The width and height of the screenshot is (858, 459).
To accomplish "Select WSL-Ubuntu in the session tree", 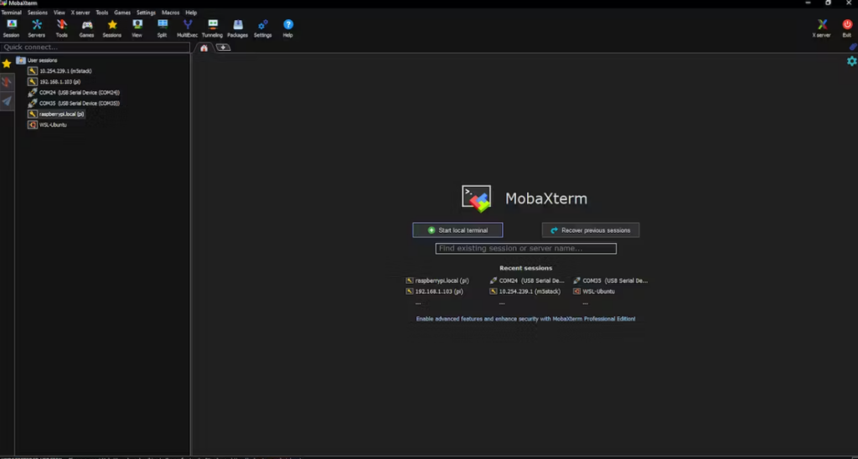I will point(52,125).
